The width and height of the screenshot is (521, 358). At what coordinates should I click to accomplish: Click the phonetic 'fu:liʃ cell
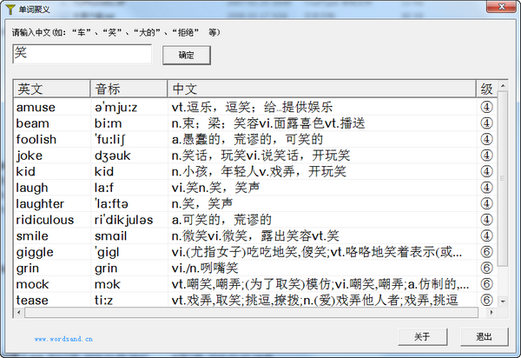[x=110, y=139]
